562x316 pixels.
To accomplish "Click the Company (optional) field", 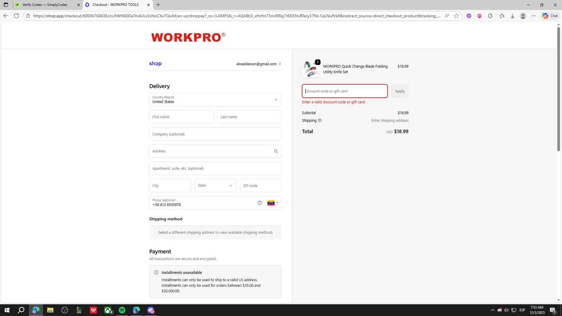I will point(215,134).
